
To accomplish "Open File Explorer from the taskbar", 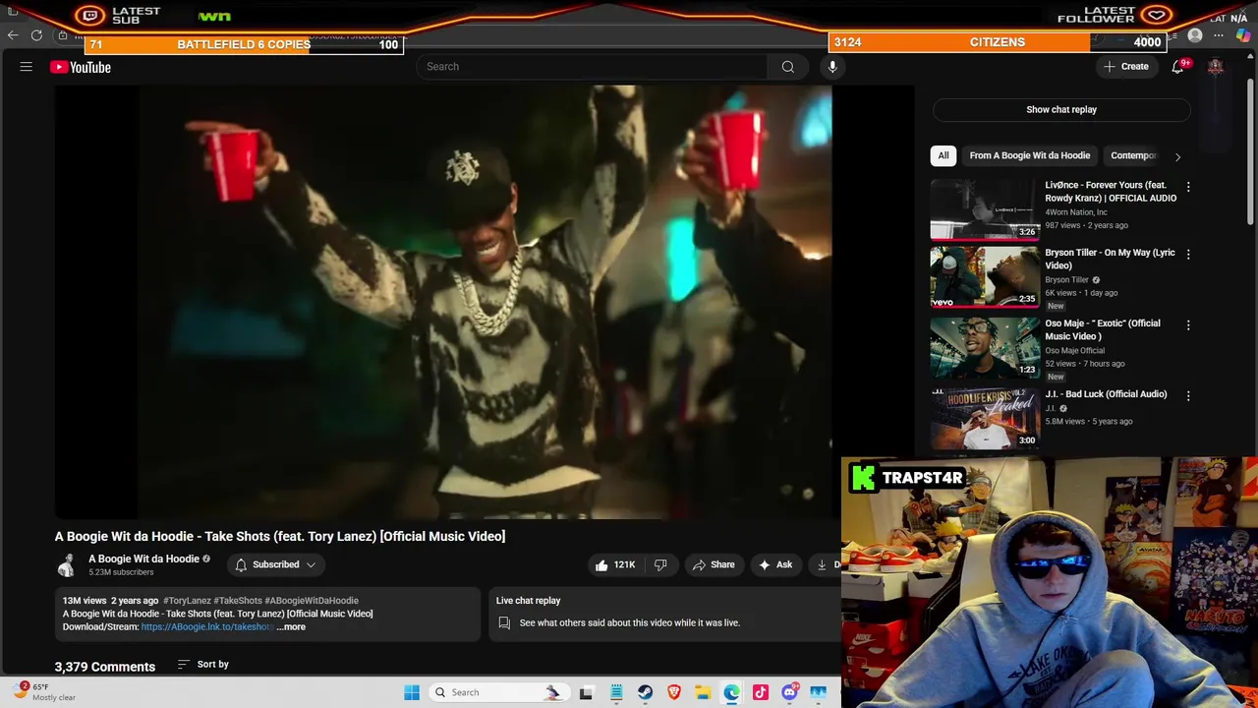I will click(703, 692).
